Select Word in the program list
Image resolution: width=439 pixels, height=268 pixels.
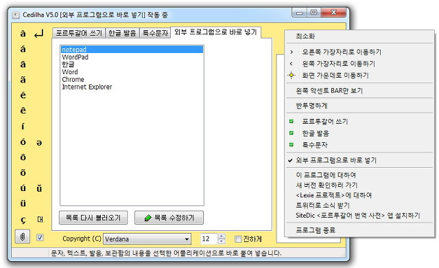[132, 72]
